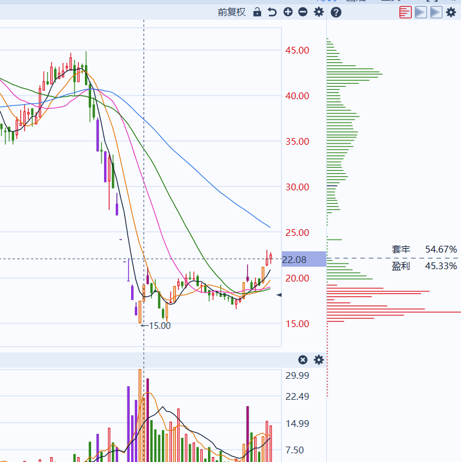This screenshot has height=462, width=461.
Task: Open the 前复权 price adjustment selector
Action: [231, 12]
